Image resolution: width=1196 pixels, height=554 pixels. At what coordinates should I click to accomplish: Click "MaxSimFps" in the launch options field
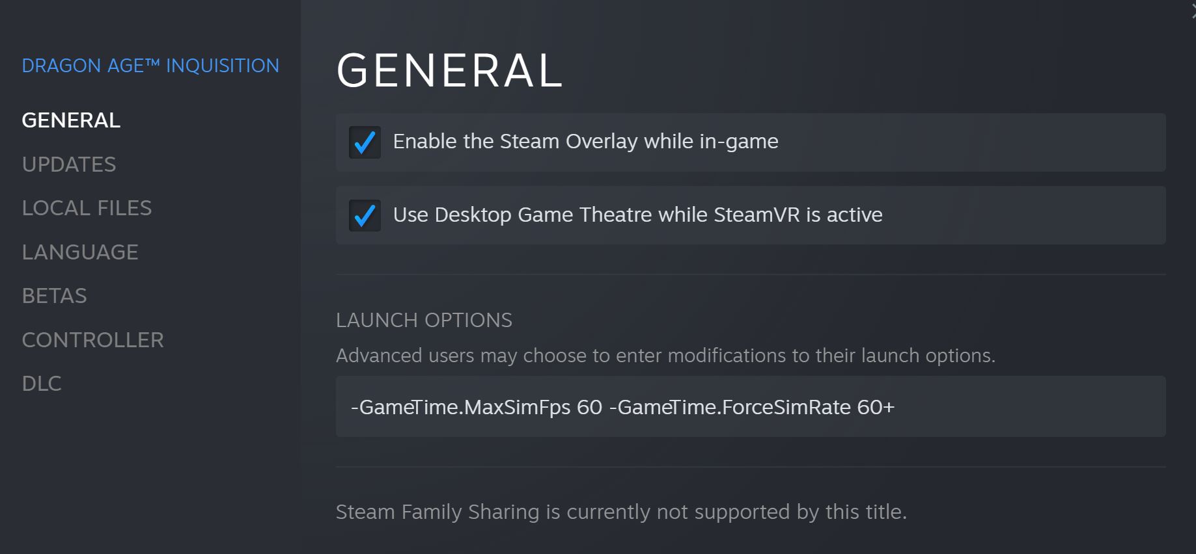517,408
